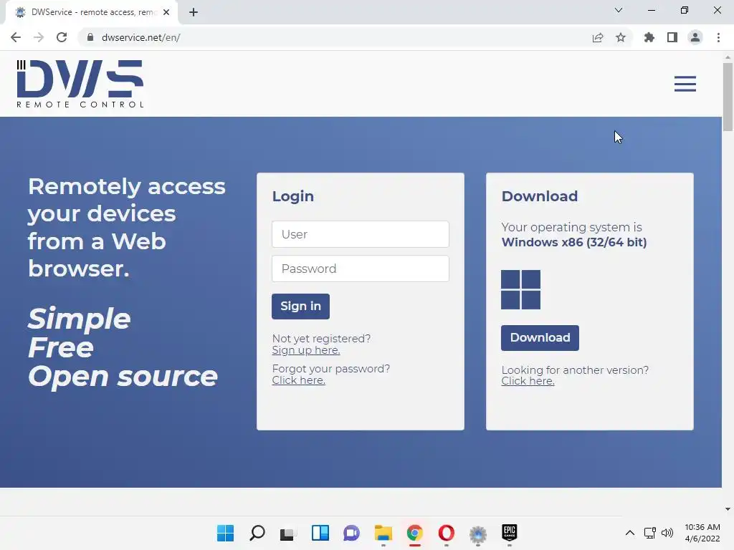
Task: Bookmark this page with star icon
Action: point(621,37)
